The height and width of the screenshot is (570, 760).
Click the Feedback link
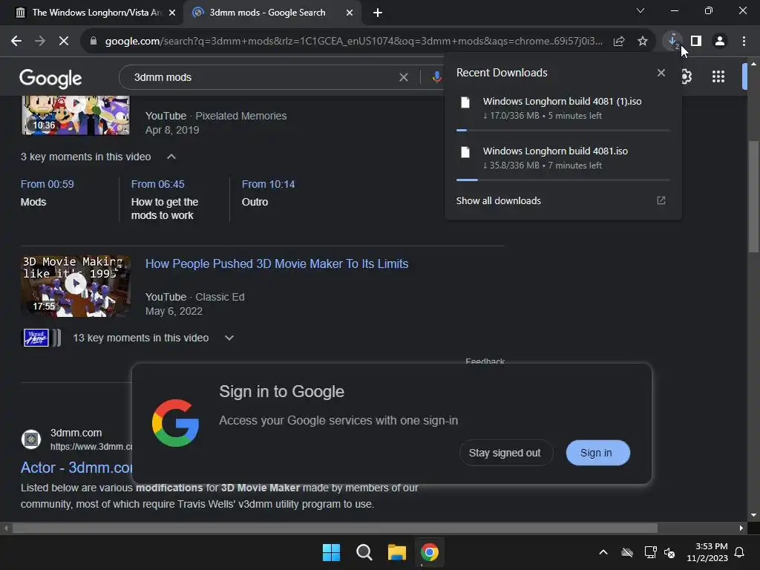coord(485,361)
